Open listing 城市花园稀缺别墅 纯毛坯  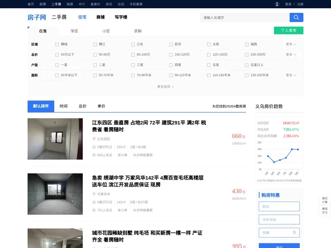(x=147, y=236)
